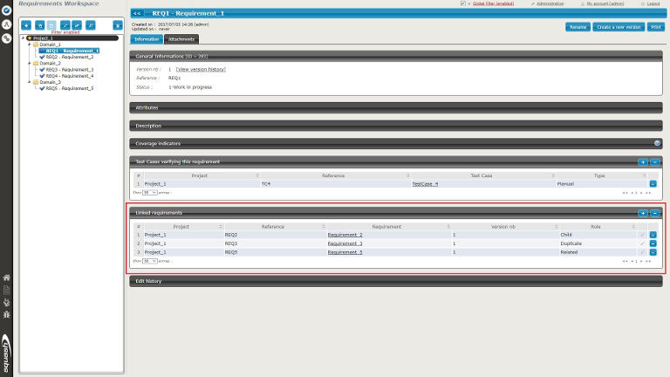Add a linked requirement with plus button
The image size is (670, 377).
(x=643, y=213)
